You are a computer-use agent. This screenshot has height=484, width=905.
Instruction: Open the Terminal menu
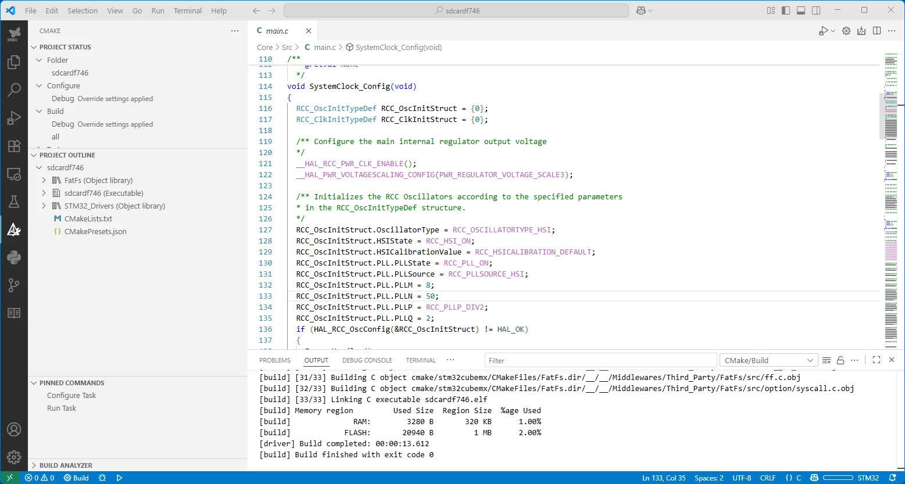pyautogui.click(x=188, y=10)
